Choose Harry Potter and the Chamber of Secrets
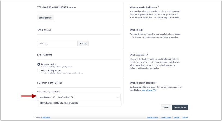 tap(59, 103)
